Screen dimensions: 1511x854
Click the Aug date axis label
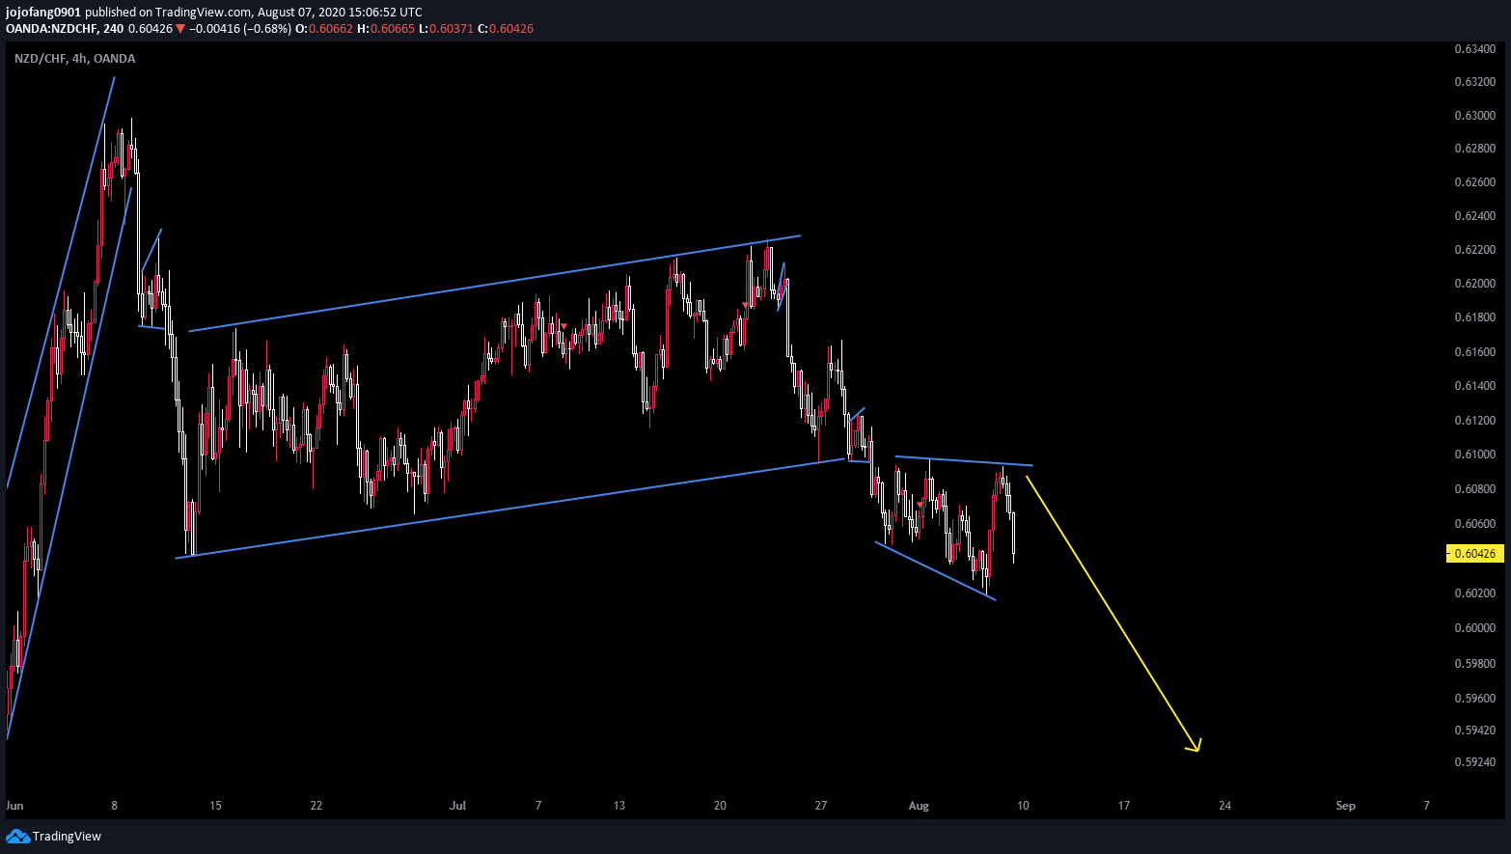[x=919, y=806]
